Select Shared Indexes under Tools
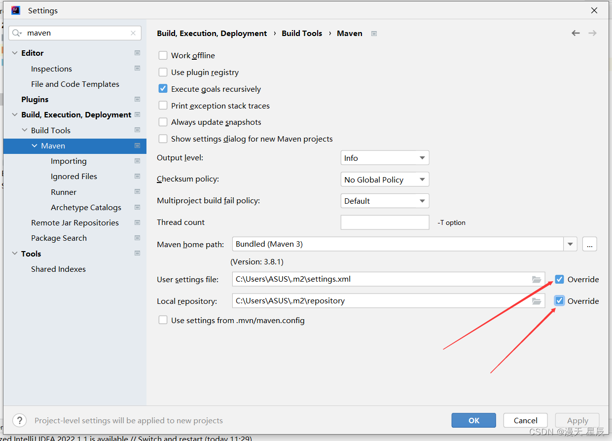Viewport: 612px width, 441px height. point(58,269)
